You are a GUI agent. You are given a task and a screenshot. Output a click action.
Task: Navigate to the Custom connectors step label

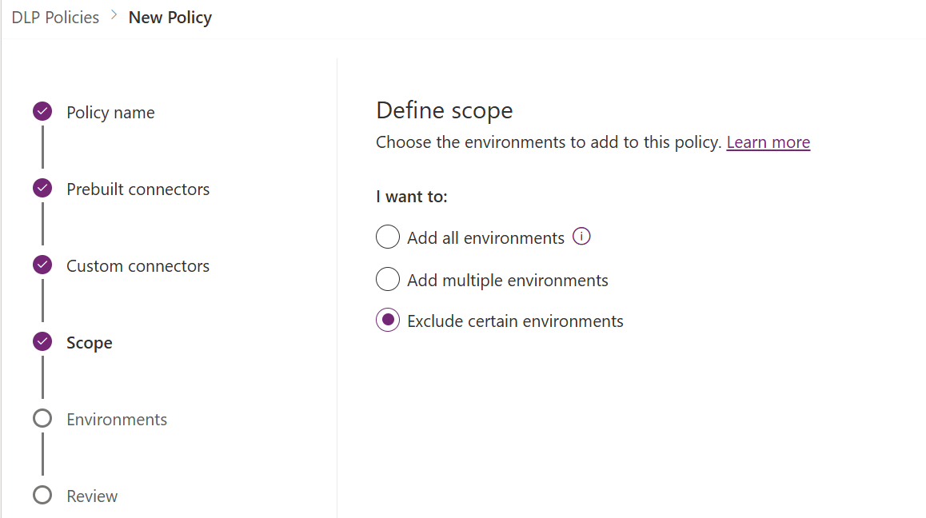(138, 266)
